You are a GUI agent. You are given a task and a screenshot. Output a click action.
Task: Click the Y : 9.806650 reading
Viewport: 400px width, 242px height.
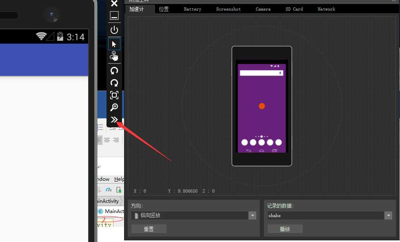183,191
